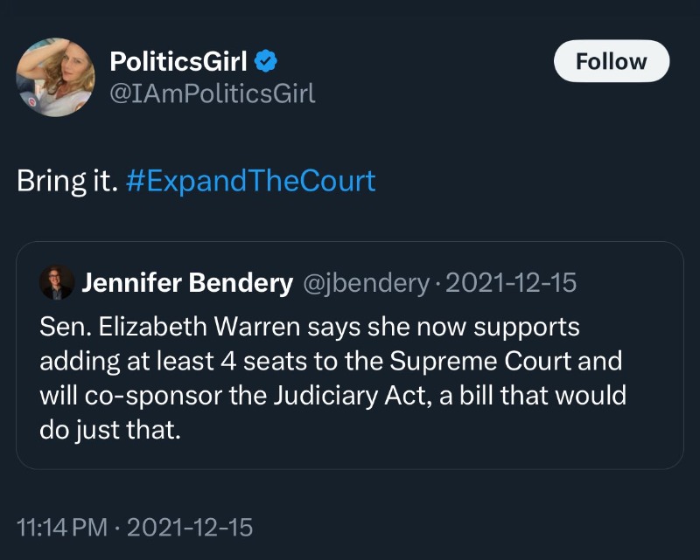This screenshot has height=560, width=700.
Task: Click the PoliticsGirl display name
Action: [178, 61]
